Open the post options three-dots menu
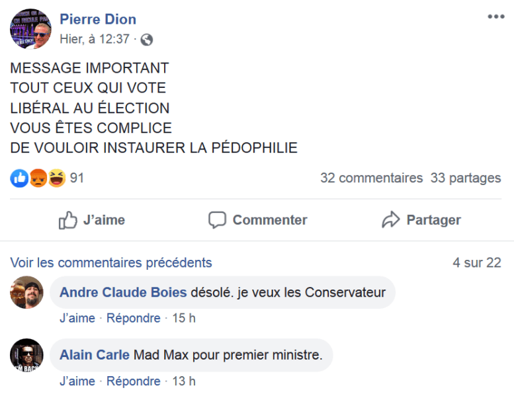 click(x=495, y=17)
